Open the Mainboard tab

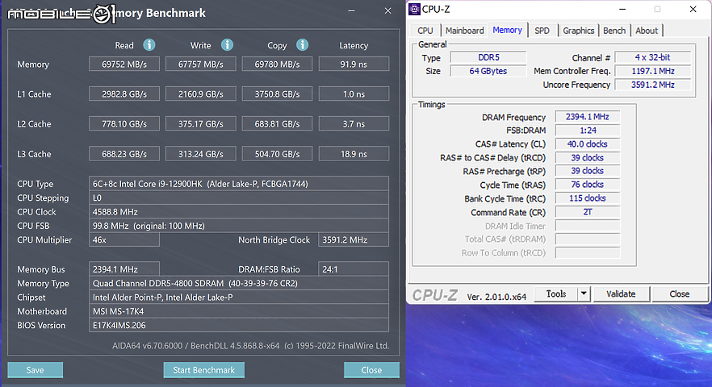[464, 31]
